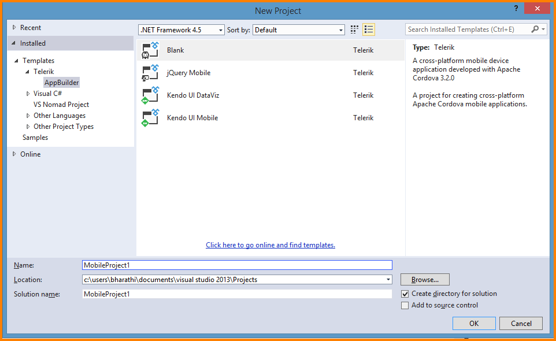The width and height of the screenshot is (556, 341).
Task: Switch to medium icons list view
Action: click(369, 30)
